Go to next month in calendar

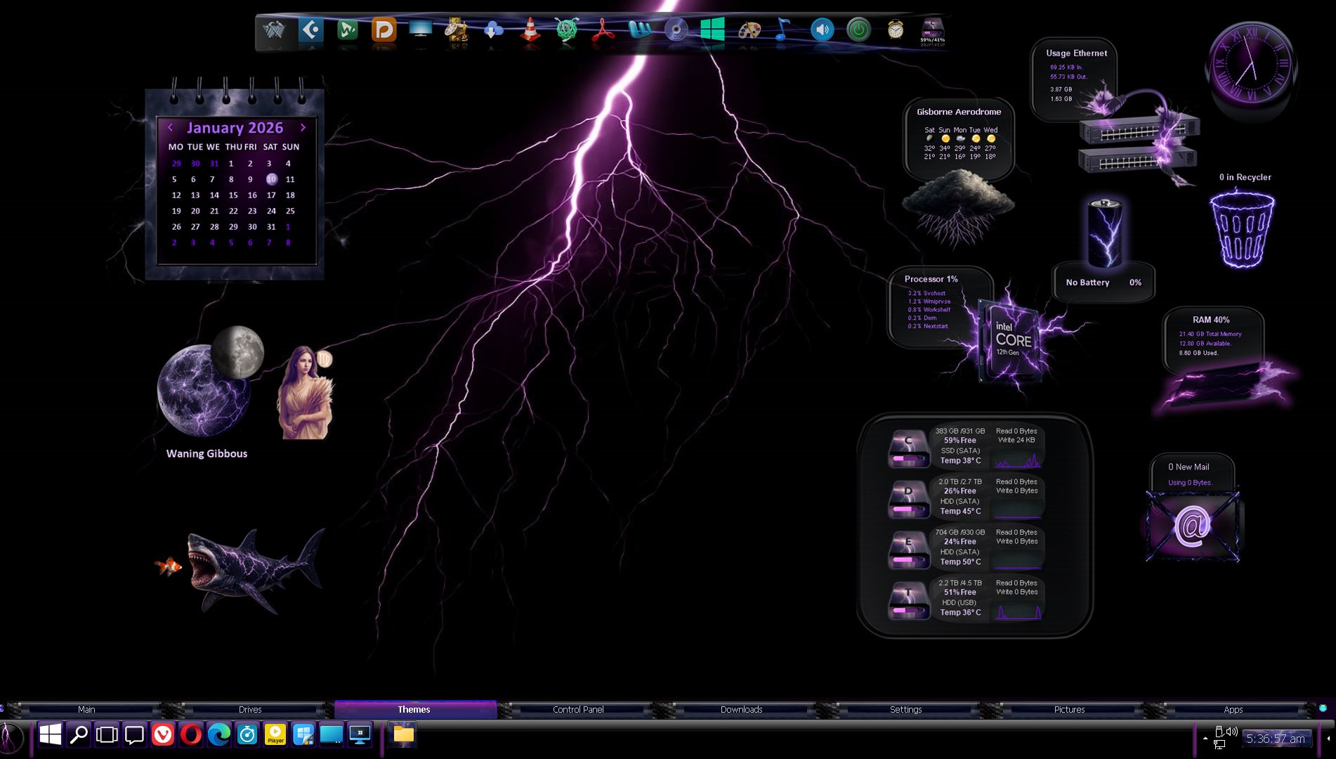tap(303, 128)
